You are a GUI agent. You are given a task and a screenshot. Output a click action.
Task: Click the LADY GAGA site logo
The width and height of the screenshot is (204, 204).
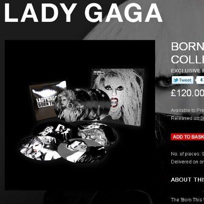pos(83,13)
